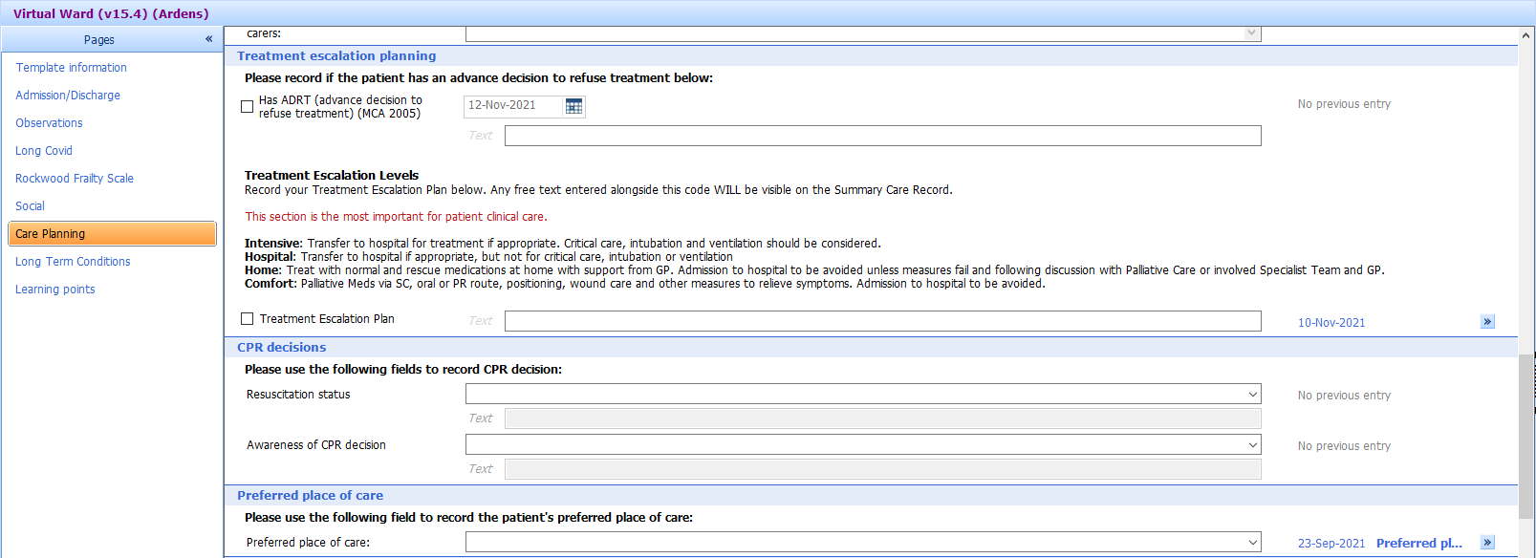Open the calendar date picker for ADRT date
The image size is (1536, 558).
(x=573, y=106)
